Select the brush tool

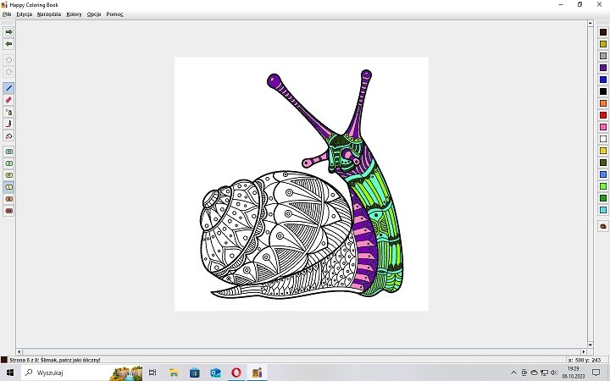(x=9, y=124)
